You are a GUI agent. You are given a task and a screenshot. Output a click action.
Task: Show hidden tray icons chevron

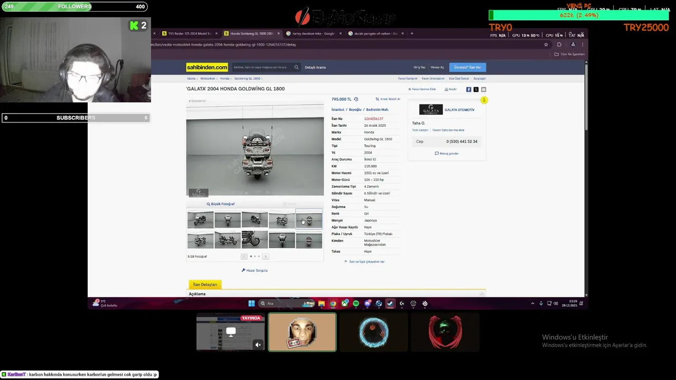tap(532, 303)
